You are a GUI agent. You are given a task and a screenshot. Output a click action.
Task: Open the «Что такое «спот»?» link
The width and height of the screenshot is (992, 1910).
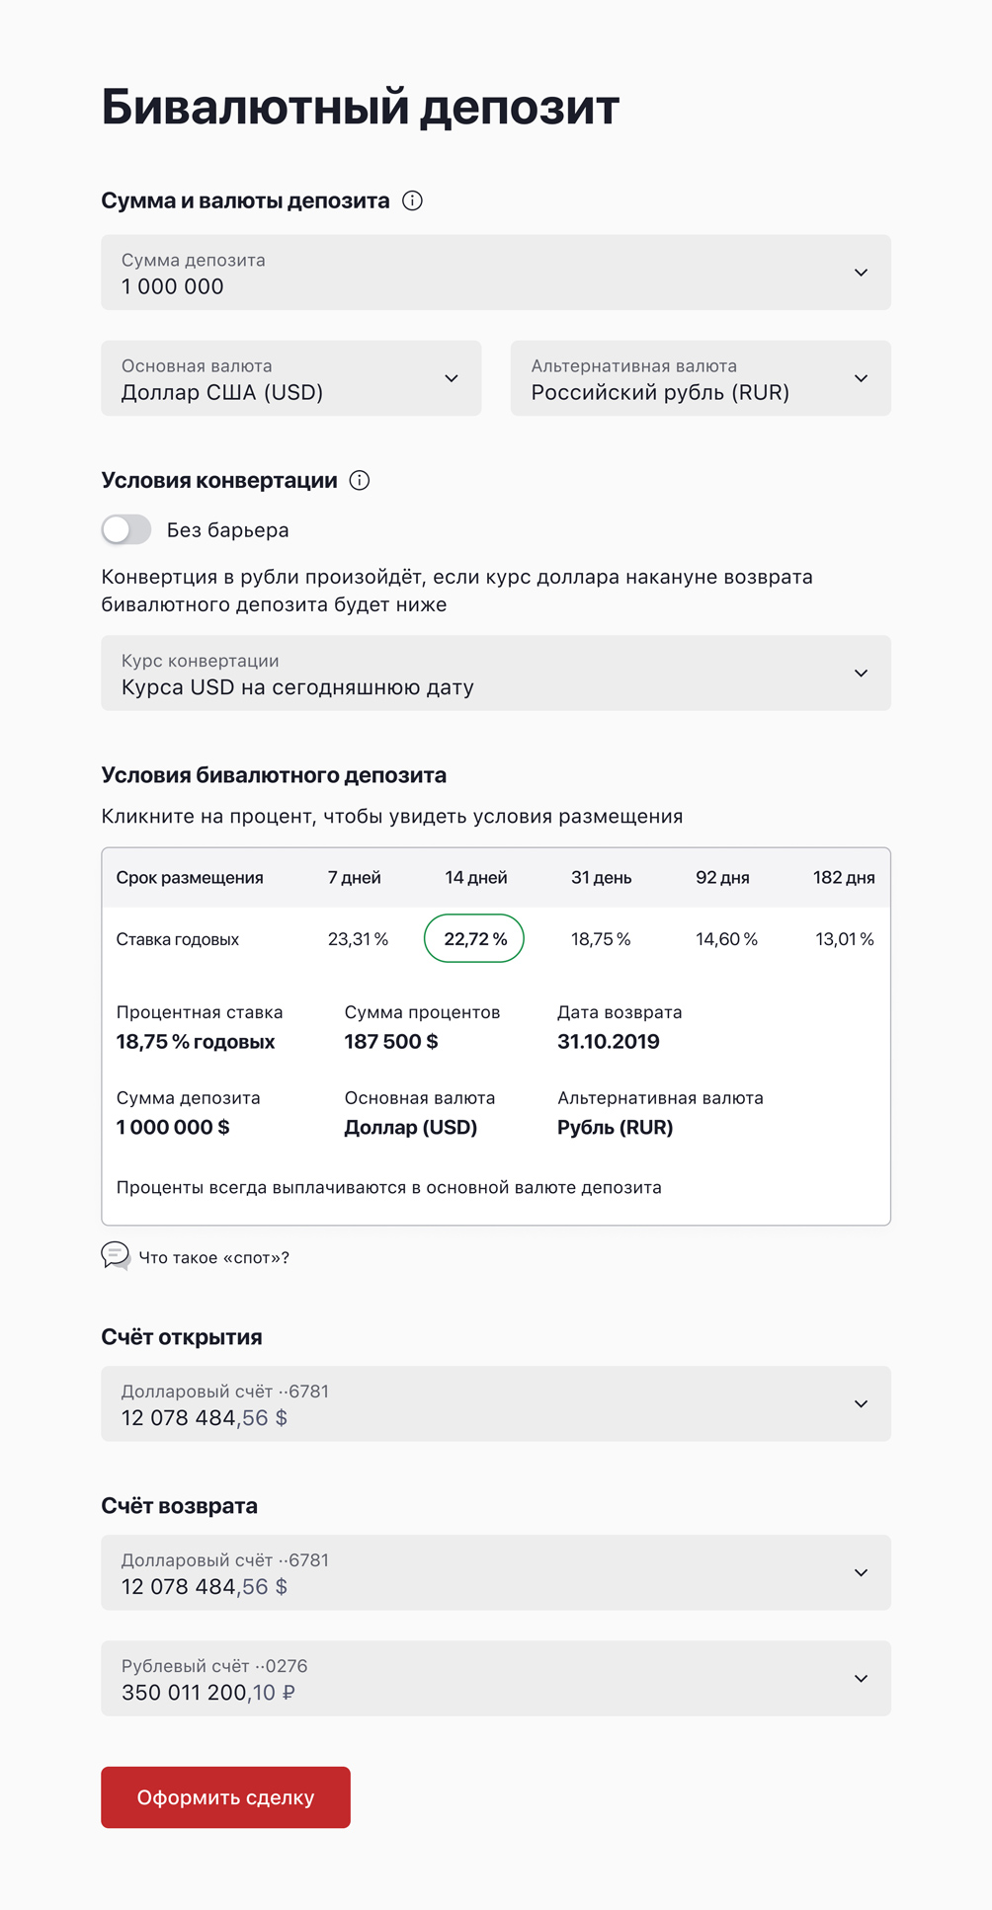(x=213, y=1257)
